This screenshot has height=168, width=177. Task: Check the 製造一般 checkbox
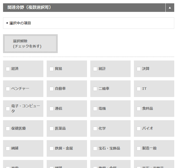coord(139,148)
